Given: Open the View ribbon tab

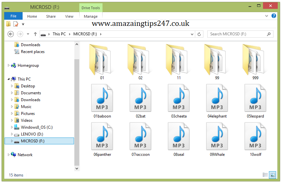Looking at the screenshot, I should point(69,16).
